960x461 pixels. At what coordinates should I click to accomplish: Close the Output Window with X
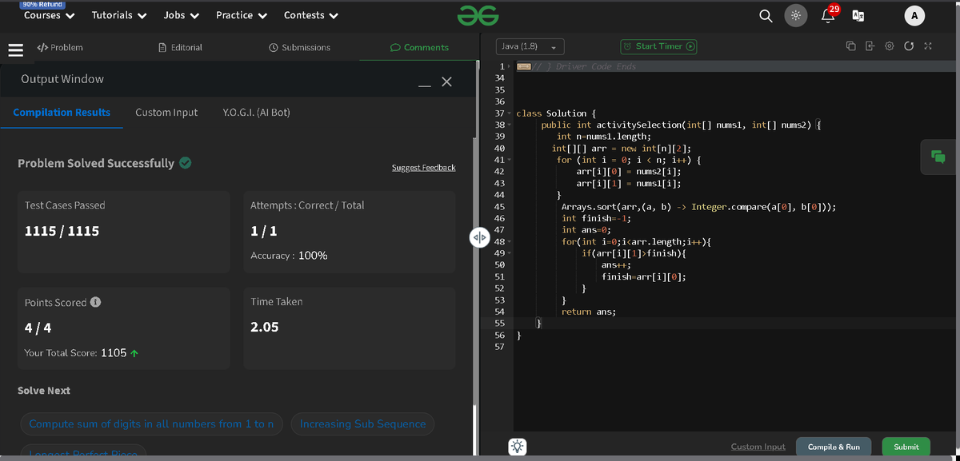click(446, 81)
